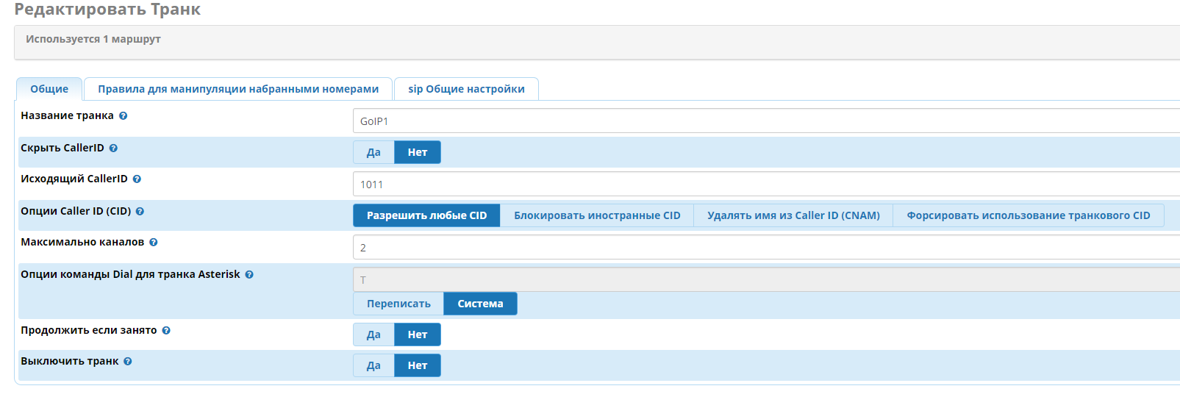
Task: Select Блокировать иностранные CID option
Action: [597, 215]
